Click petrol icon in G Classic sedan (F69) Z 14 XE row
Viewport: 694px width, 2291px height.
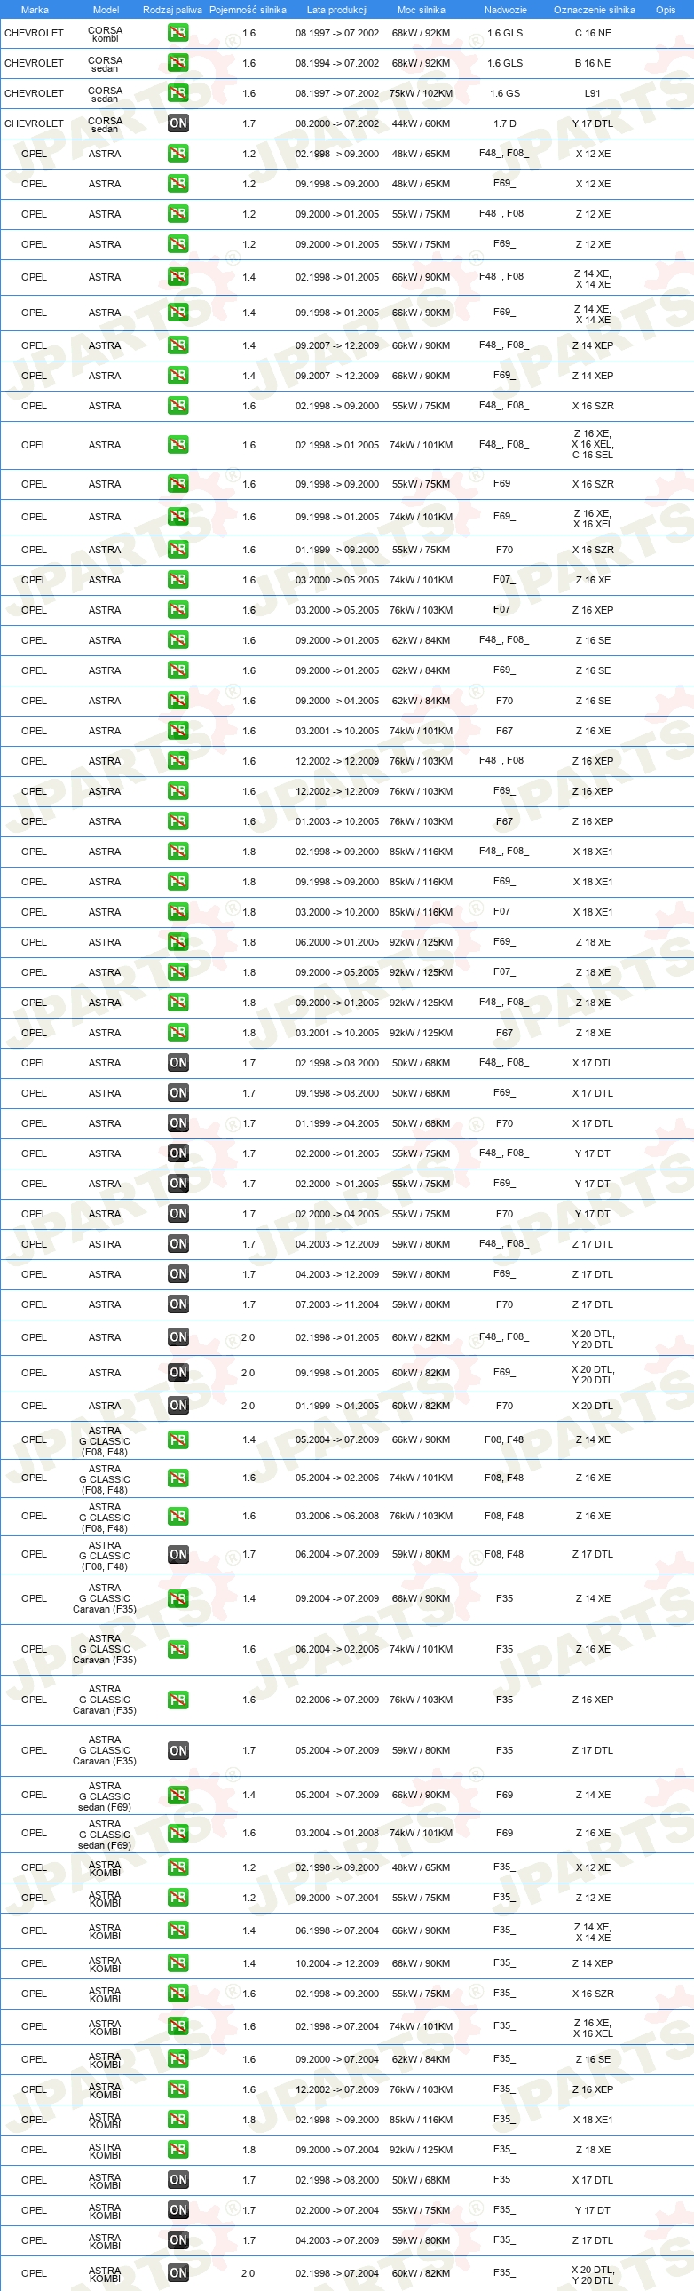coord(177,1796)
